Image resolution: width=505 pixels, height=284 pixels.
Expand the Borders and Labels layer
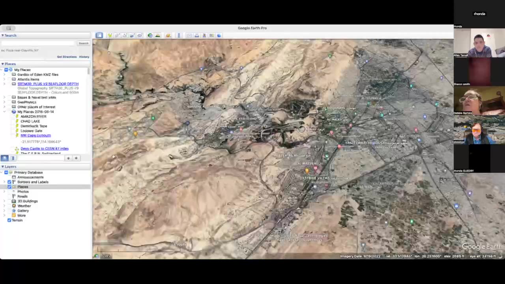(x=4, y=182)
